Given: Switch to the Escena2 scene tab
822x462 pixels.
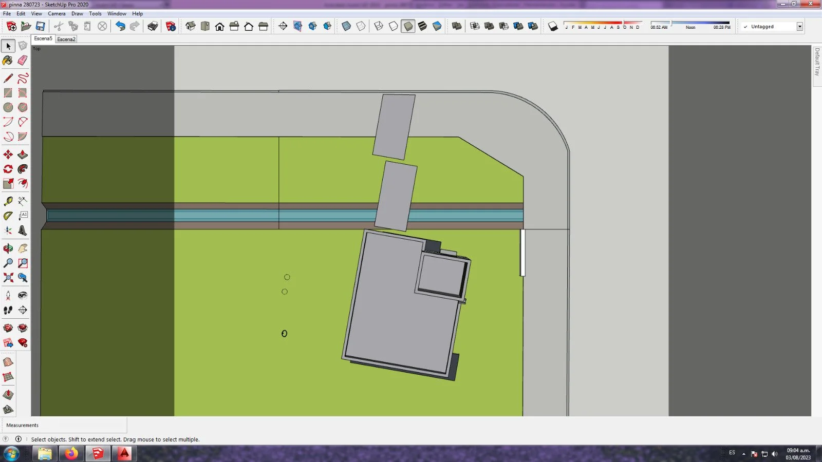Looking at the screenshot, I should tap(66, 39).
